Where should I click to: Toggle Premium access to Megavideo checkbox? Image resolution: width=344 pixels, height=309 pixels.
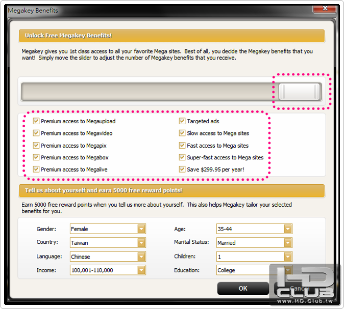(x=36, y=133)
